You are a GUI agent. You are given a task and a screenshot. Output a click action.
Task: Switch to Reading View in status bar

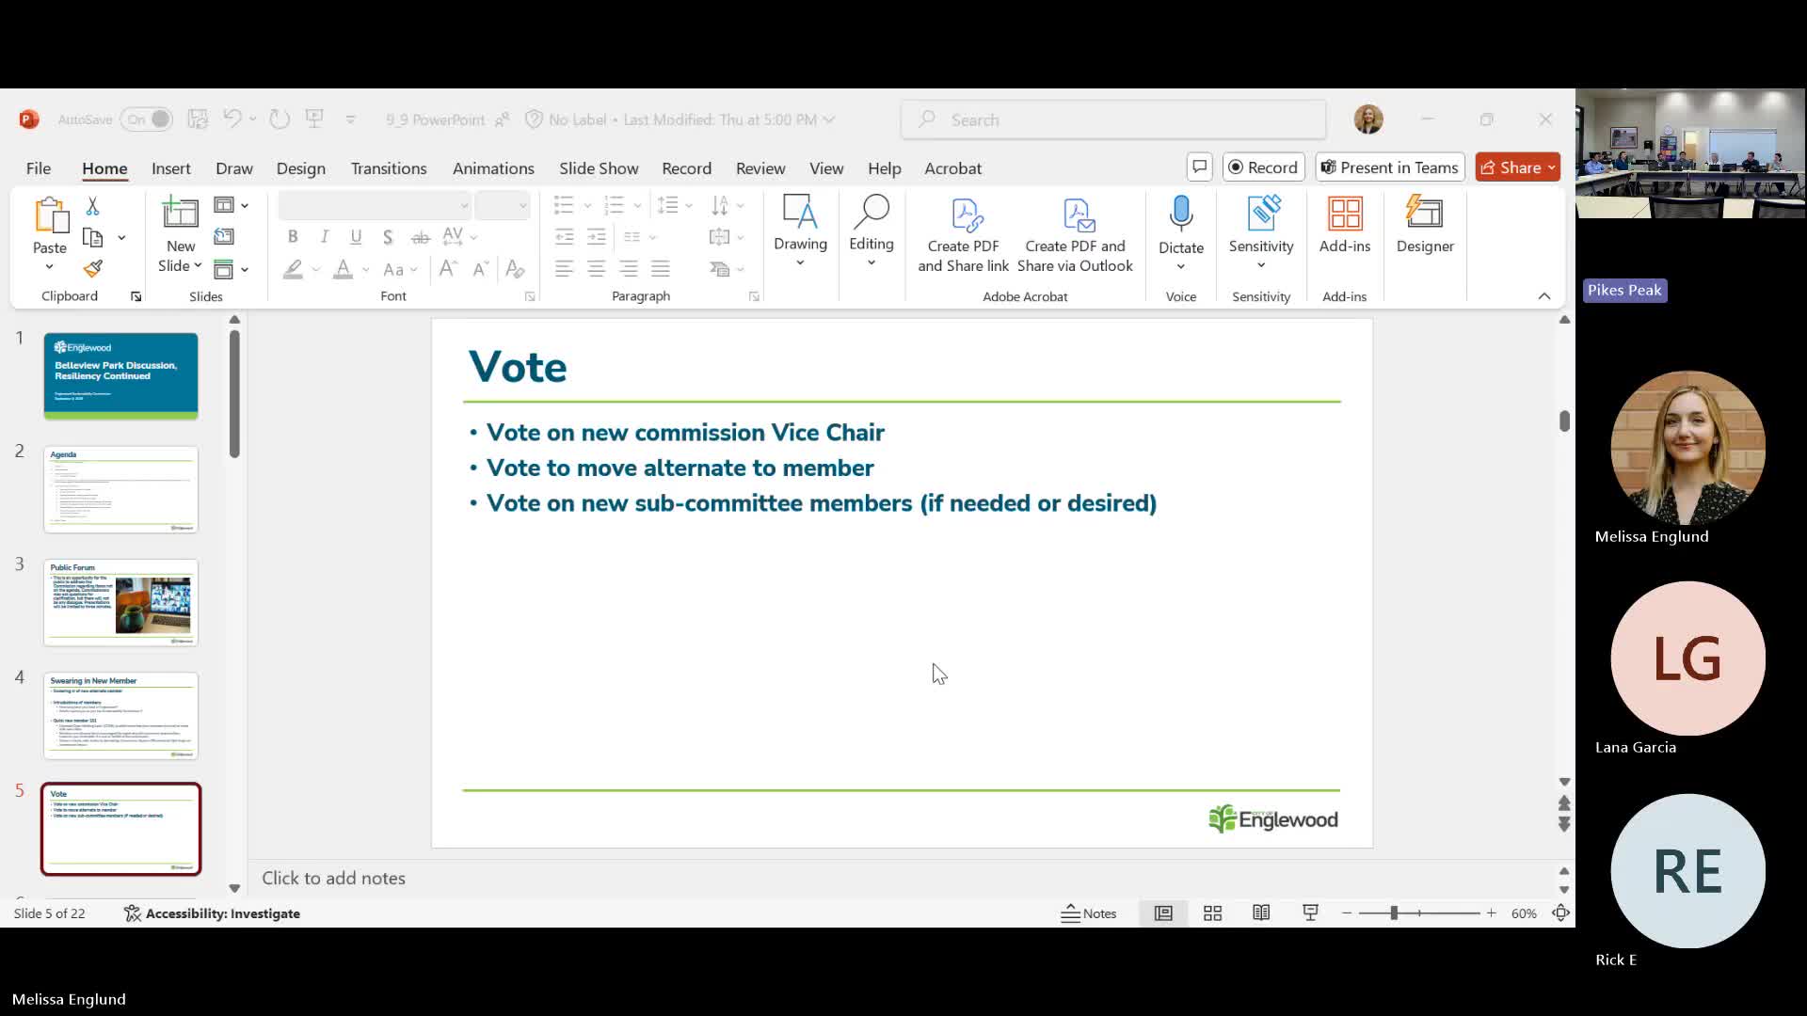pos(1261,913)
